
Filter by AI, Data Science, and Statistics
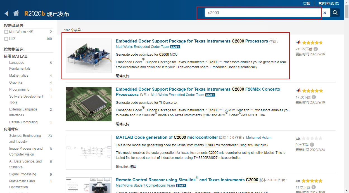(x=25, y=164)
